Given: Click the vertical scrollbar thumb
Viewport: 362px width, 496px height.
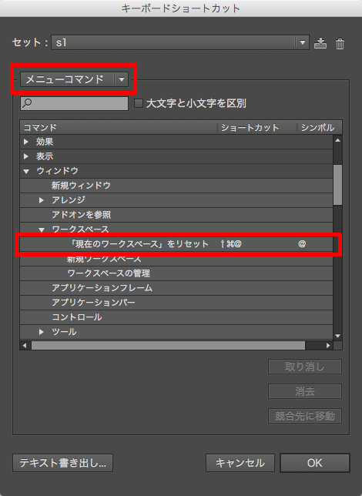Looking at the screenshot, I should 337,185.
